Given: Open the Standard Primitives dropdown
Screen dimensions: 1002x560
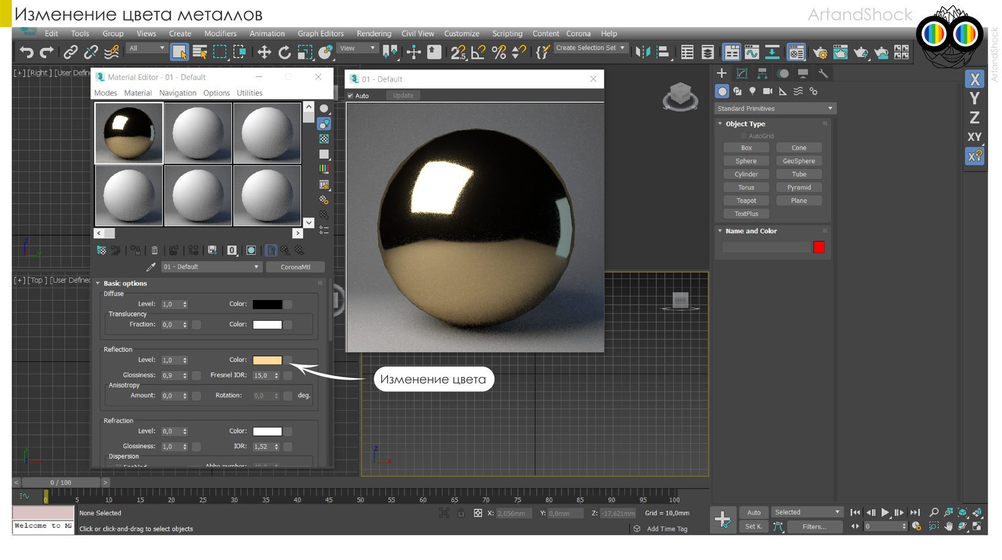Looking at the screenshot, I should [x=774, y=109].
